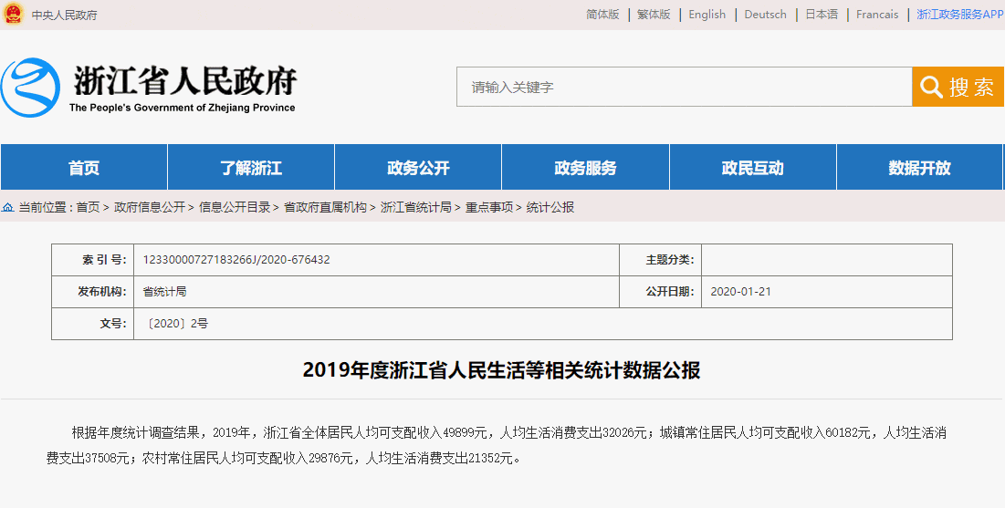Open the 数据开放 navigation tab
1005x508 pixels.
pos(920,167)
